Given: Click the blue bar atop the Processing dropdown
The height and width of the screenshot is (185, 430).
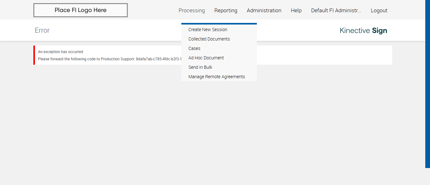Looking at the screenshot, I should coord(219,24).
